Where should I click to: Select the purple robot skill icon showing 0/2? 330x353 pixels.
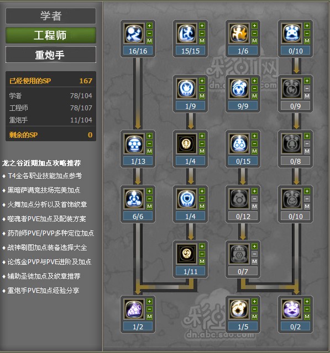point(292,309)
